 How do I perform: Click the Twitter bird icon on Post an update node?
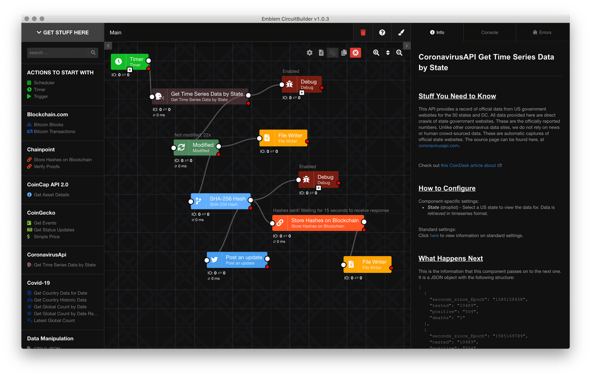click(215, 260)
